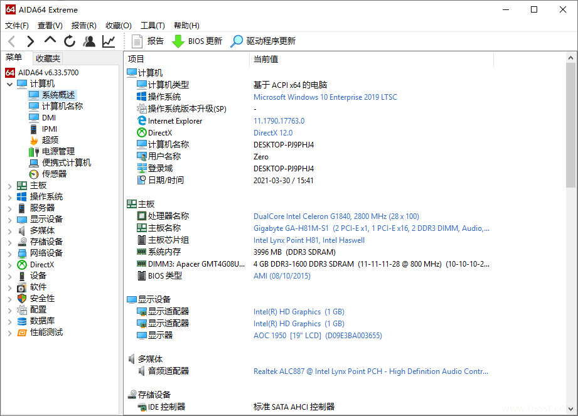This screenshot has width=578, height=416.
Task: Expand the 软件 tree node
Action: (x=9, y=288)
